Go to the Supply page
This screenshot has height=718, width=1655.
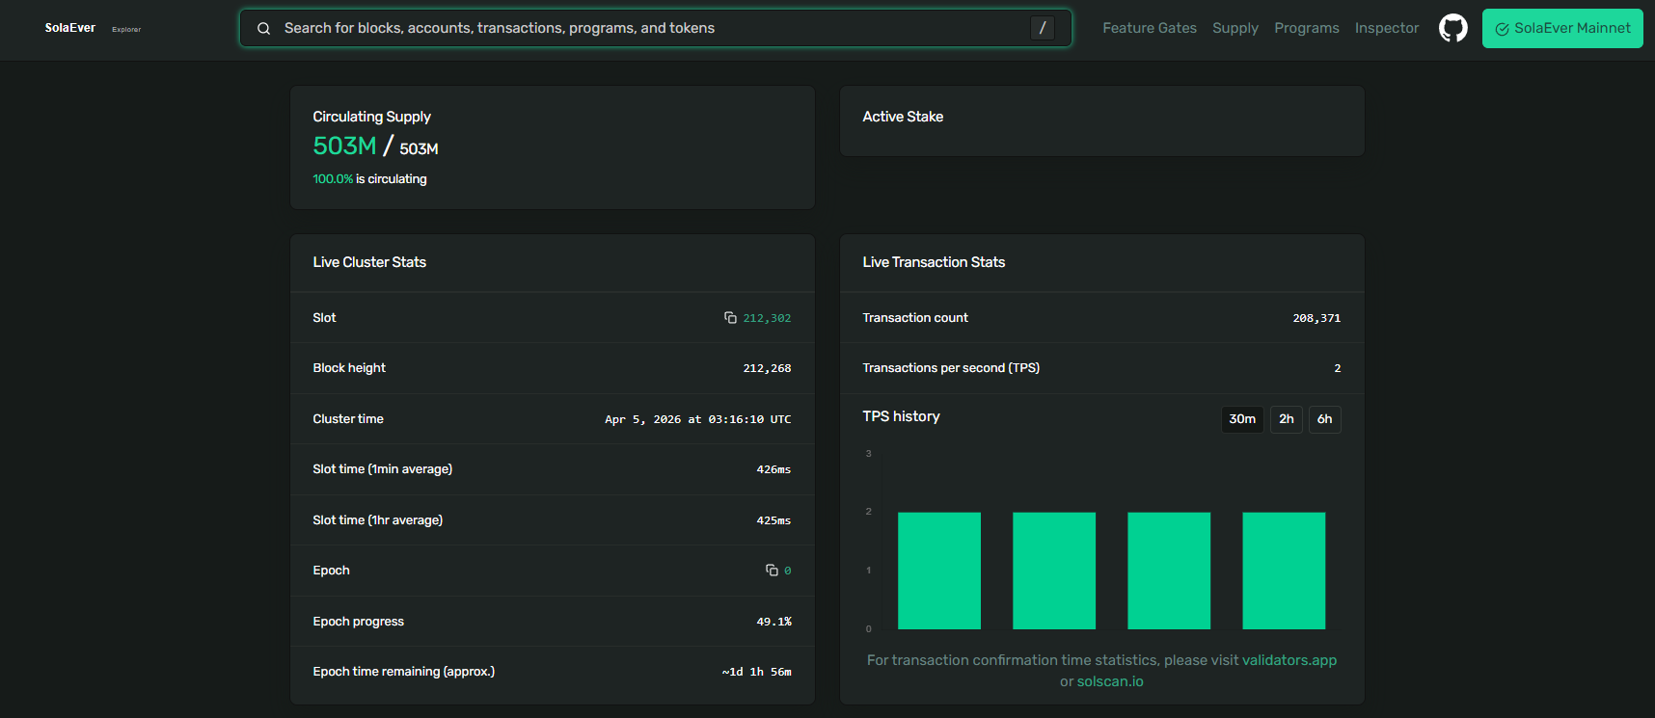pos(1234,28)
